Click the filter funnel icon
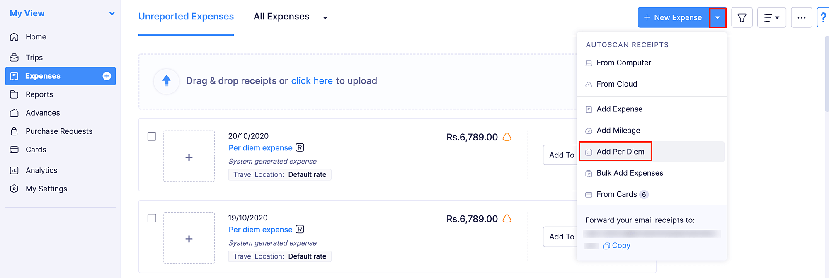The image size is (829, 278). click(x=742, y=18)
